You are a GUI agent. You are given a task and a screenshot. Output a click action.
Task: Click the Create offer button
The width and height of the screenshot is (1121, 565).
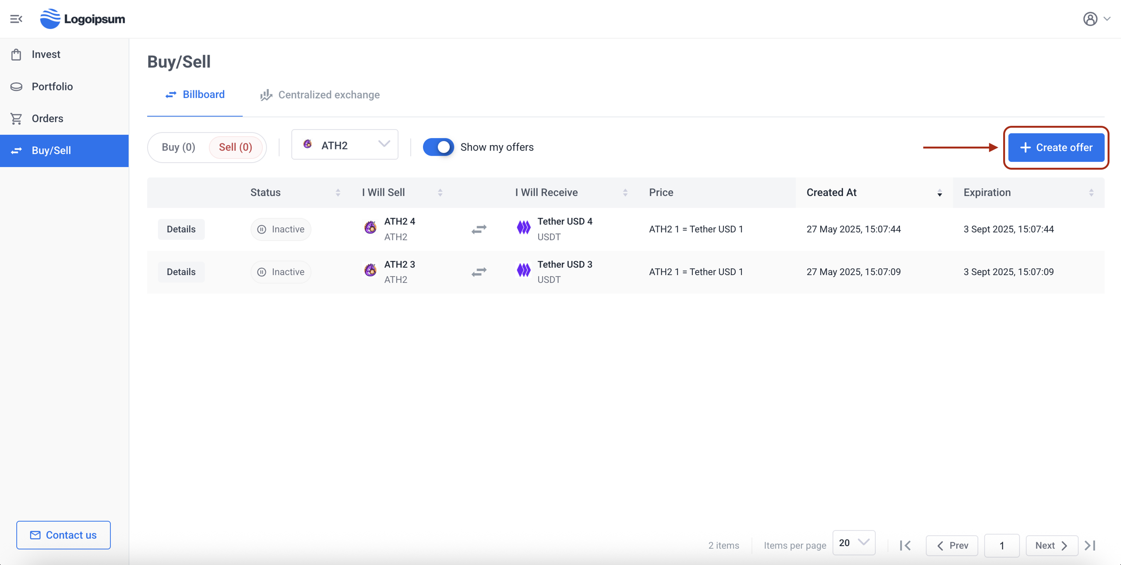1056,147
